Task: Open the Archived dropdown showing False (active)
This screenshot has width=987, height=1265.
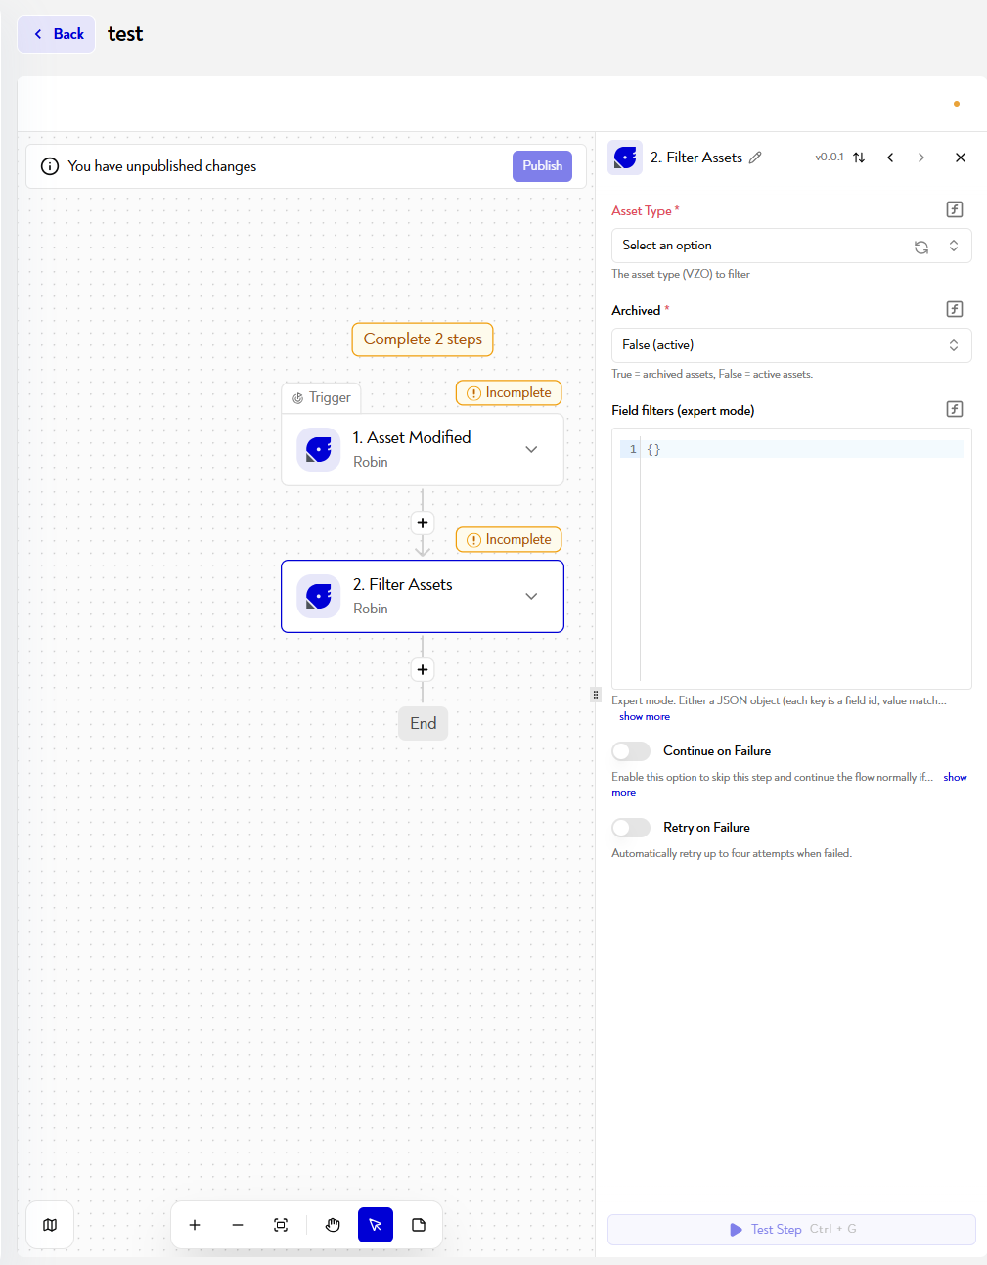Action: (x=791, y=345)
